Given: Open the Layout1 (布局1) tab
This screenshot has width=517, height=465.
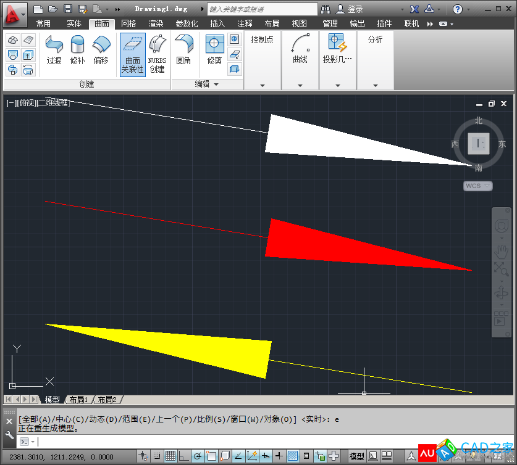Looking at the screenshot, I should [x=78, y=400].
